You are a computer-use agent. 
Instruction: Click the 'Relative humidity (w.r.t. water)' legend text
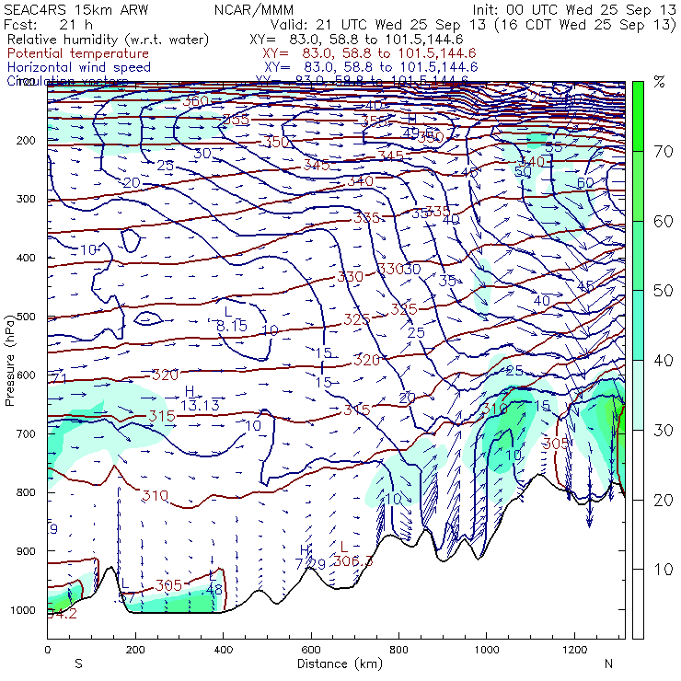point(109,40)
